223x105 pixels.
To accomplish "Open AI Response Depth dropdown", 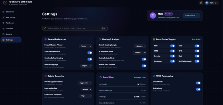I will (x=139, y=53).
